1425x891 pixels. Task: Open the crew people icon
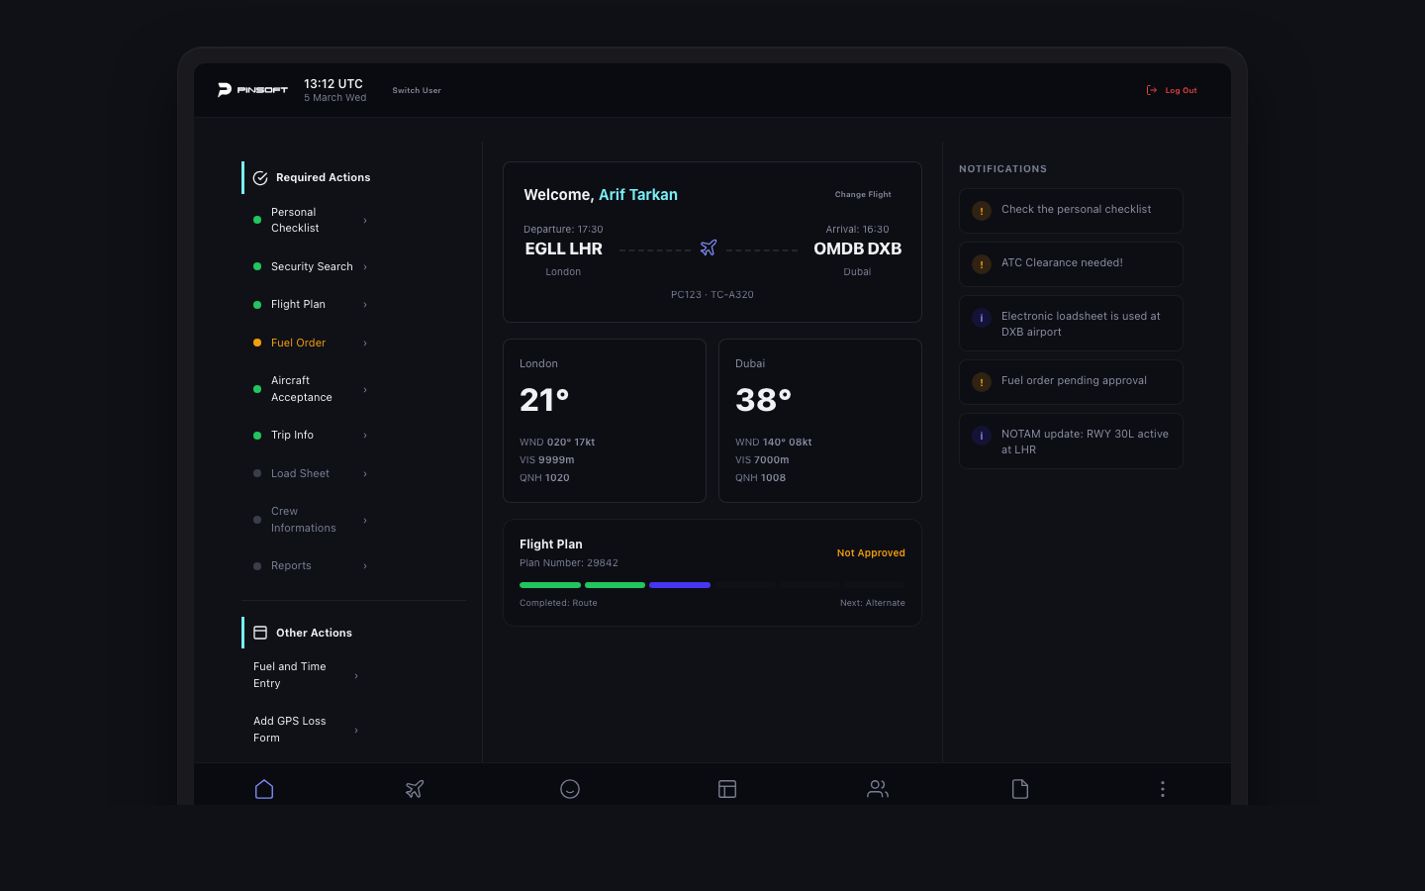click(878, 789)
